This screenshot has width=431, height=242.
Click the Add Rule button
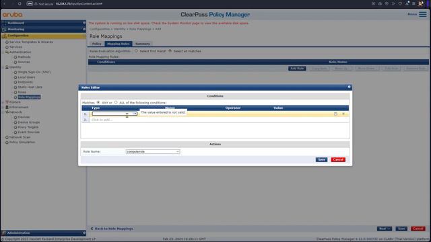coord(297,69)
